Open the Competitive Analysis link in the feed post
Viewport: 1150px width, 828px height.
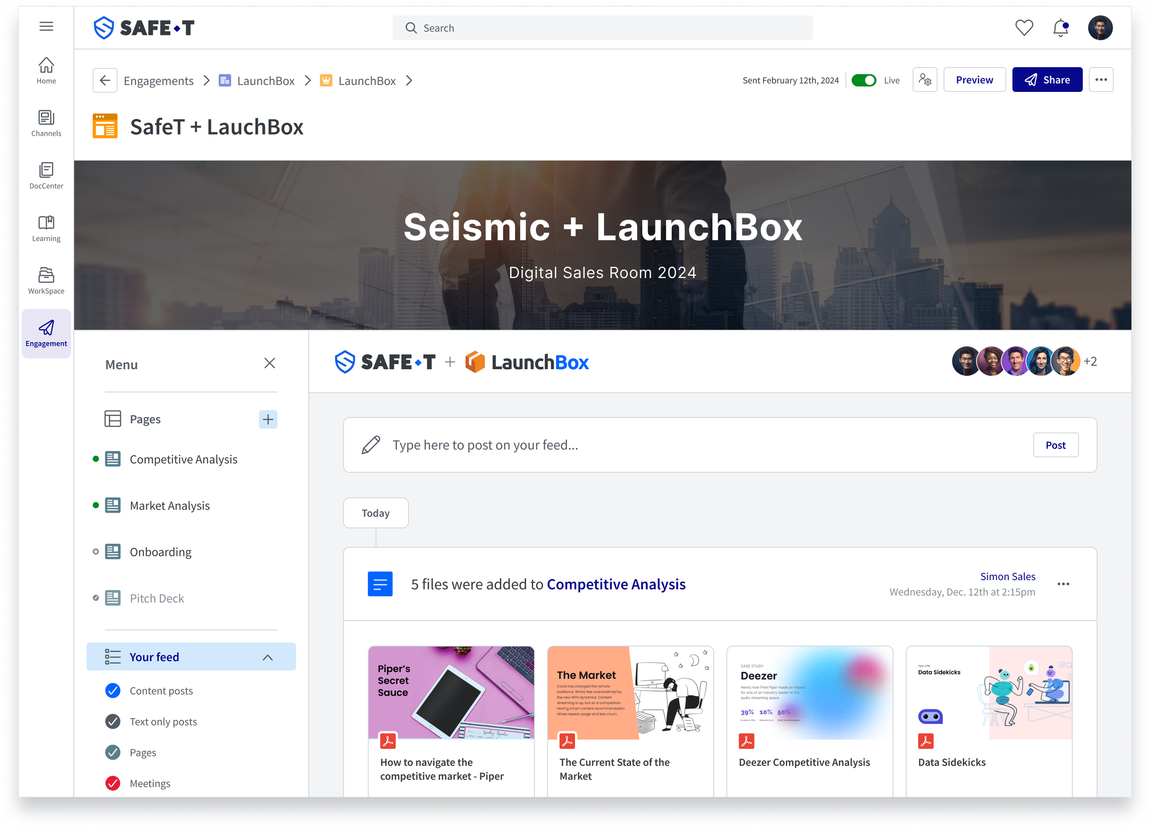615,584
